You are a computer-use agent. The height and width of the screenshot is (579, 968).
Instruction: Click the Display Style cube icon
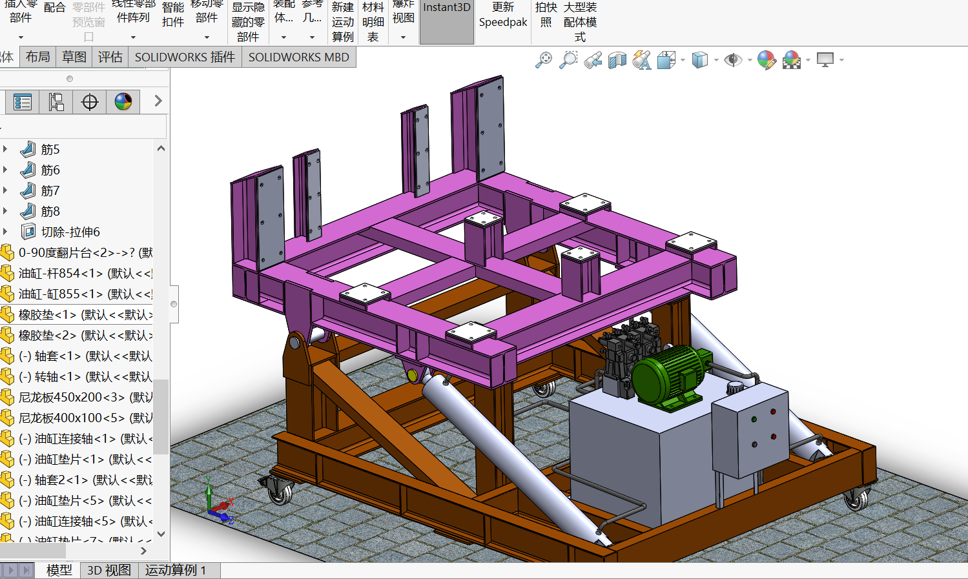click(x=700, y=60)
